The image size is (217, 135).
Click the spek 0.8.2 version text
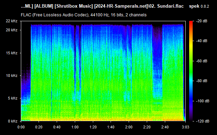199,6
